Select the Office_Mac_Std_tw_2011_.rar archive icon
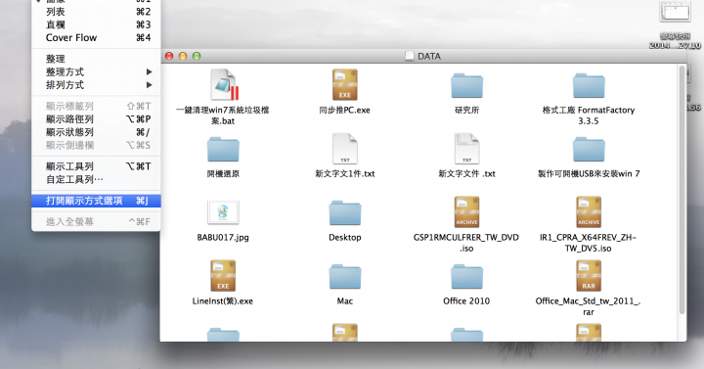The image size is (704, 369). pos(589,276)
